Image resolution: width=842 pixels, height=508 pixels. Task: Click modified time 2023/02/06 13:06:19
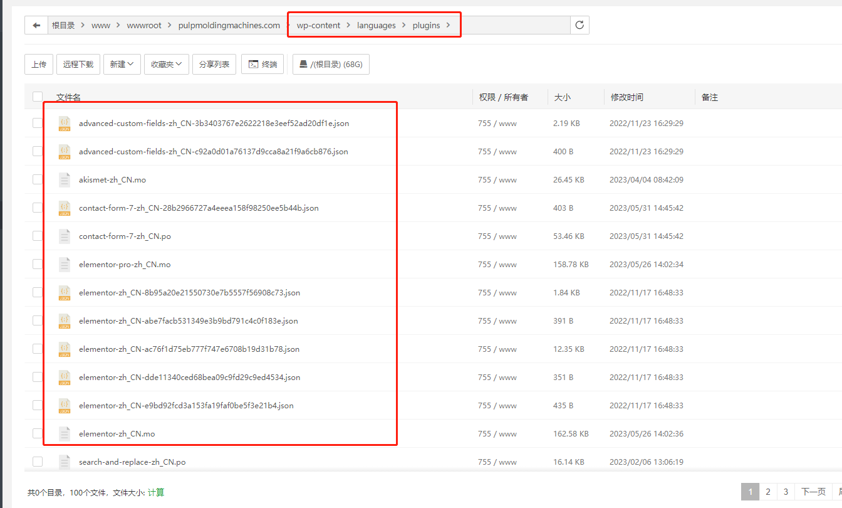[647, 462]
